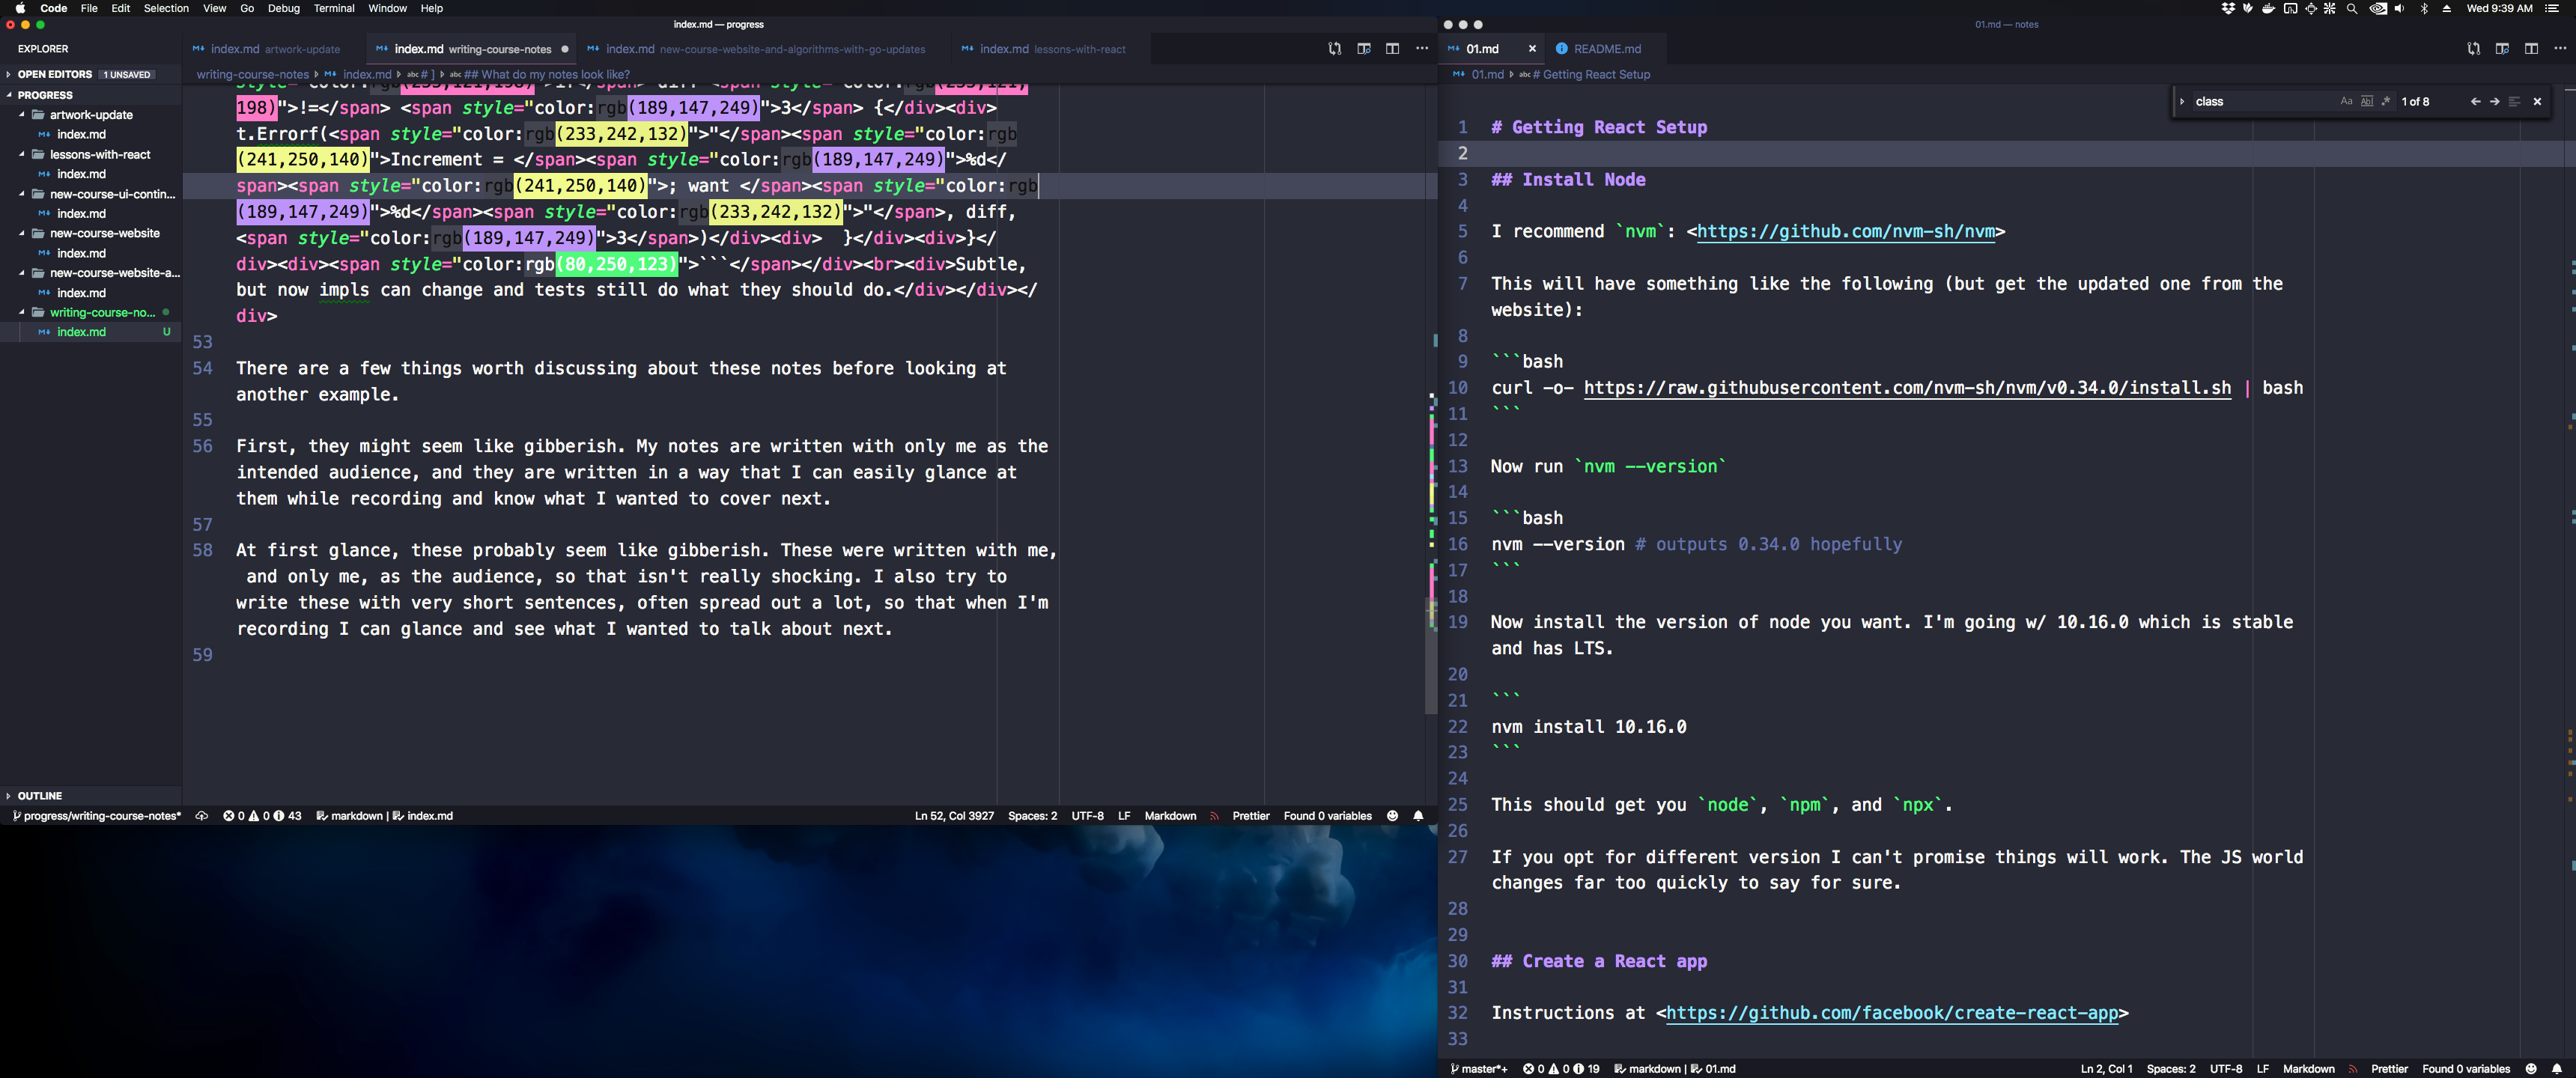Toggle Match Case in find widget
Viewport: 2576px width, 1078px height.
[x=2346, y=101]
